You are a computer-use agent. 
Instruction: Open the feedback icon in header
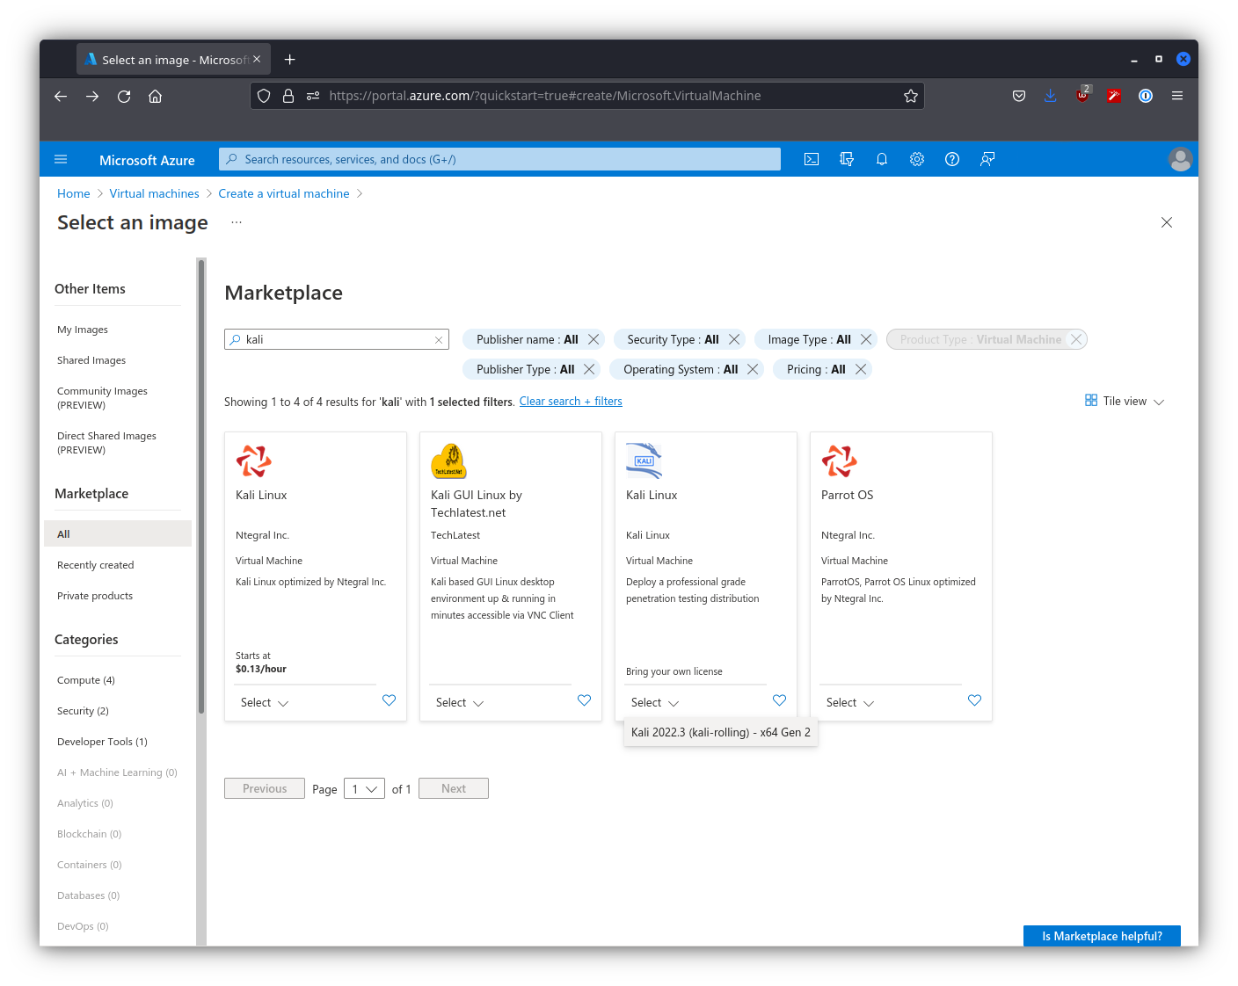point(987,159)
